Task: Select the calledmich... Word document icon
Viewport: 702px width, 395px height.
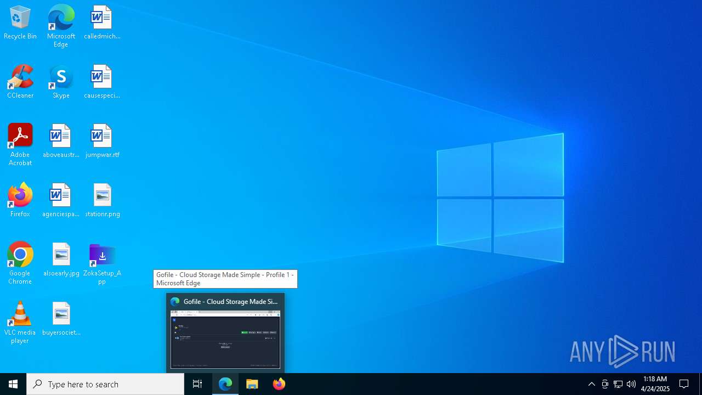Action: pos(102,23)
